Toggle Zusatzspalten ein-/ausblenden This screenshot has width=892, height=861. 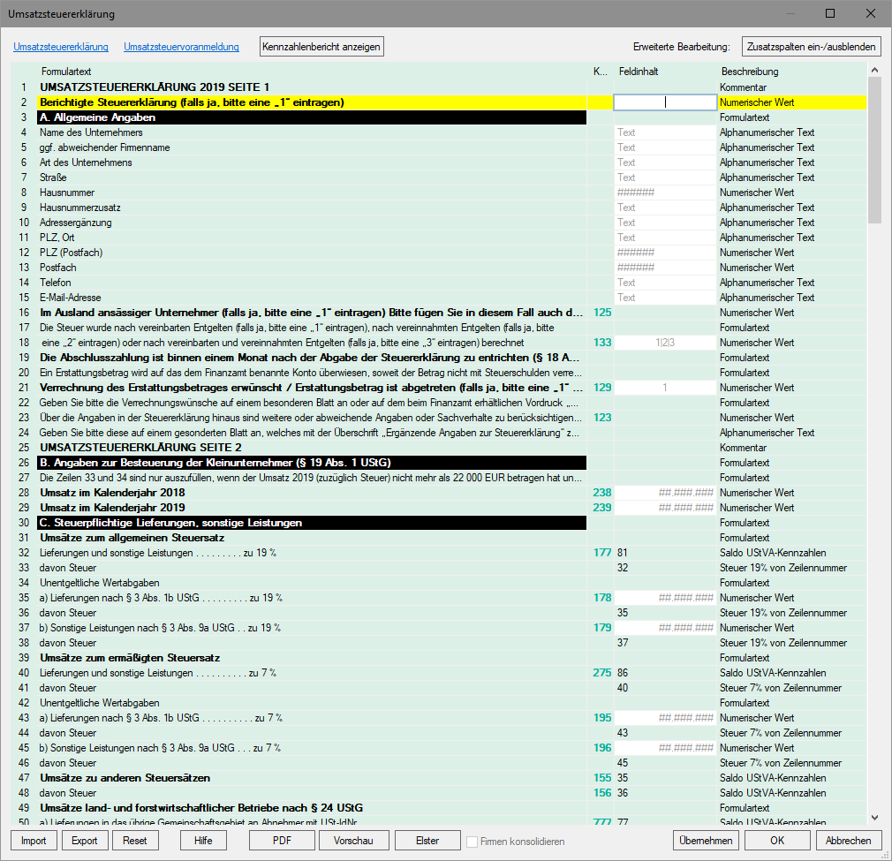coord(812,47)
